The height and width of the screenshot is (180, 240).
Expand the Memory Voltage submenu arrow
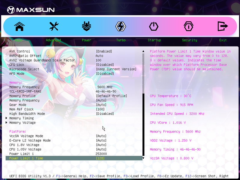coord(6,122)
